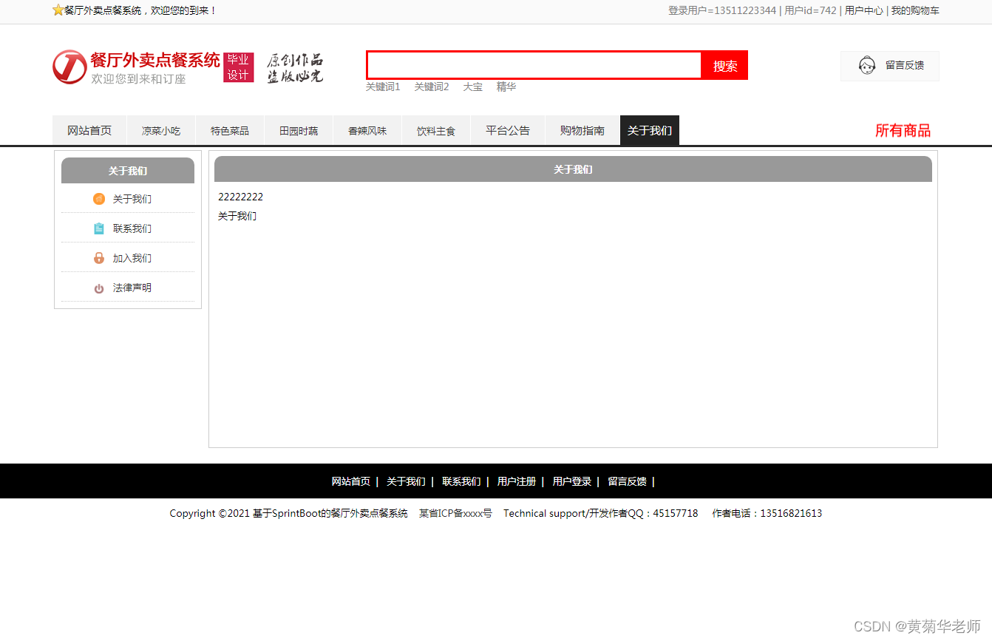The width and height of the screenshot is (992, 641).
Task: Click the 22222222 text in content
Action: coord(240,197)
